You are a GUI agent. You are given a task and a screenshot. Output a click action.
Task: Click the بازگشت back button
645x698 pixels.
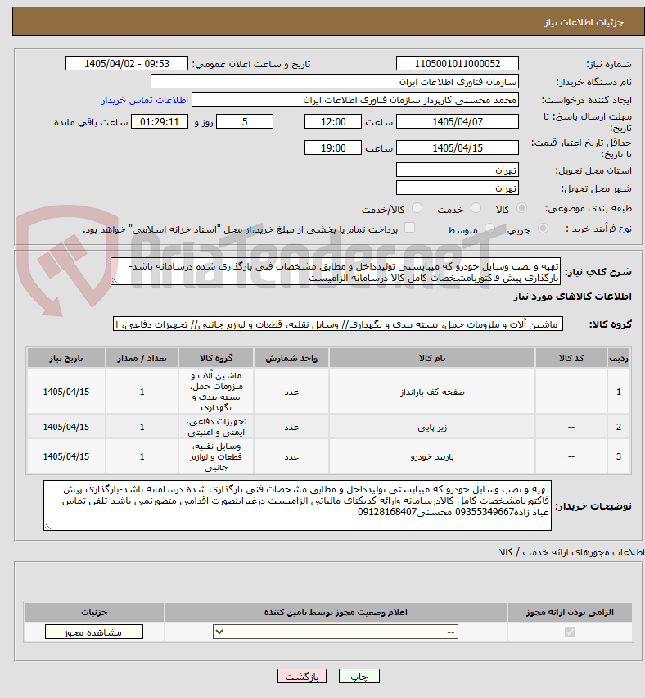301,676
